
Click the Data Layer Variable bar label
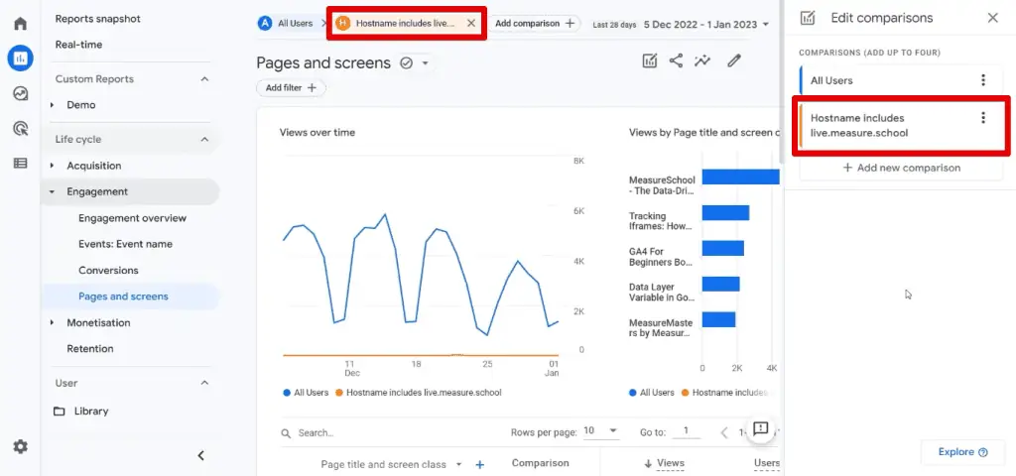click(661, 293)
